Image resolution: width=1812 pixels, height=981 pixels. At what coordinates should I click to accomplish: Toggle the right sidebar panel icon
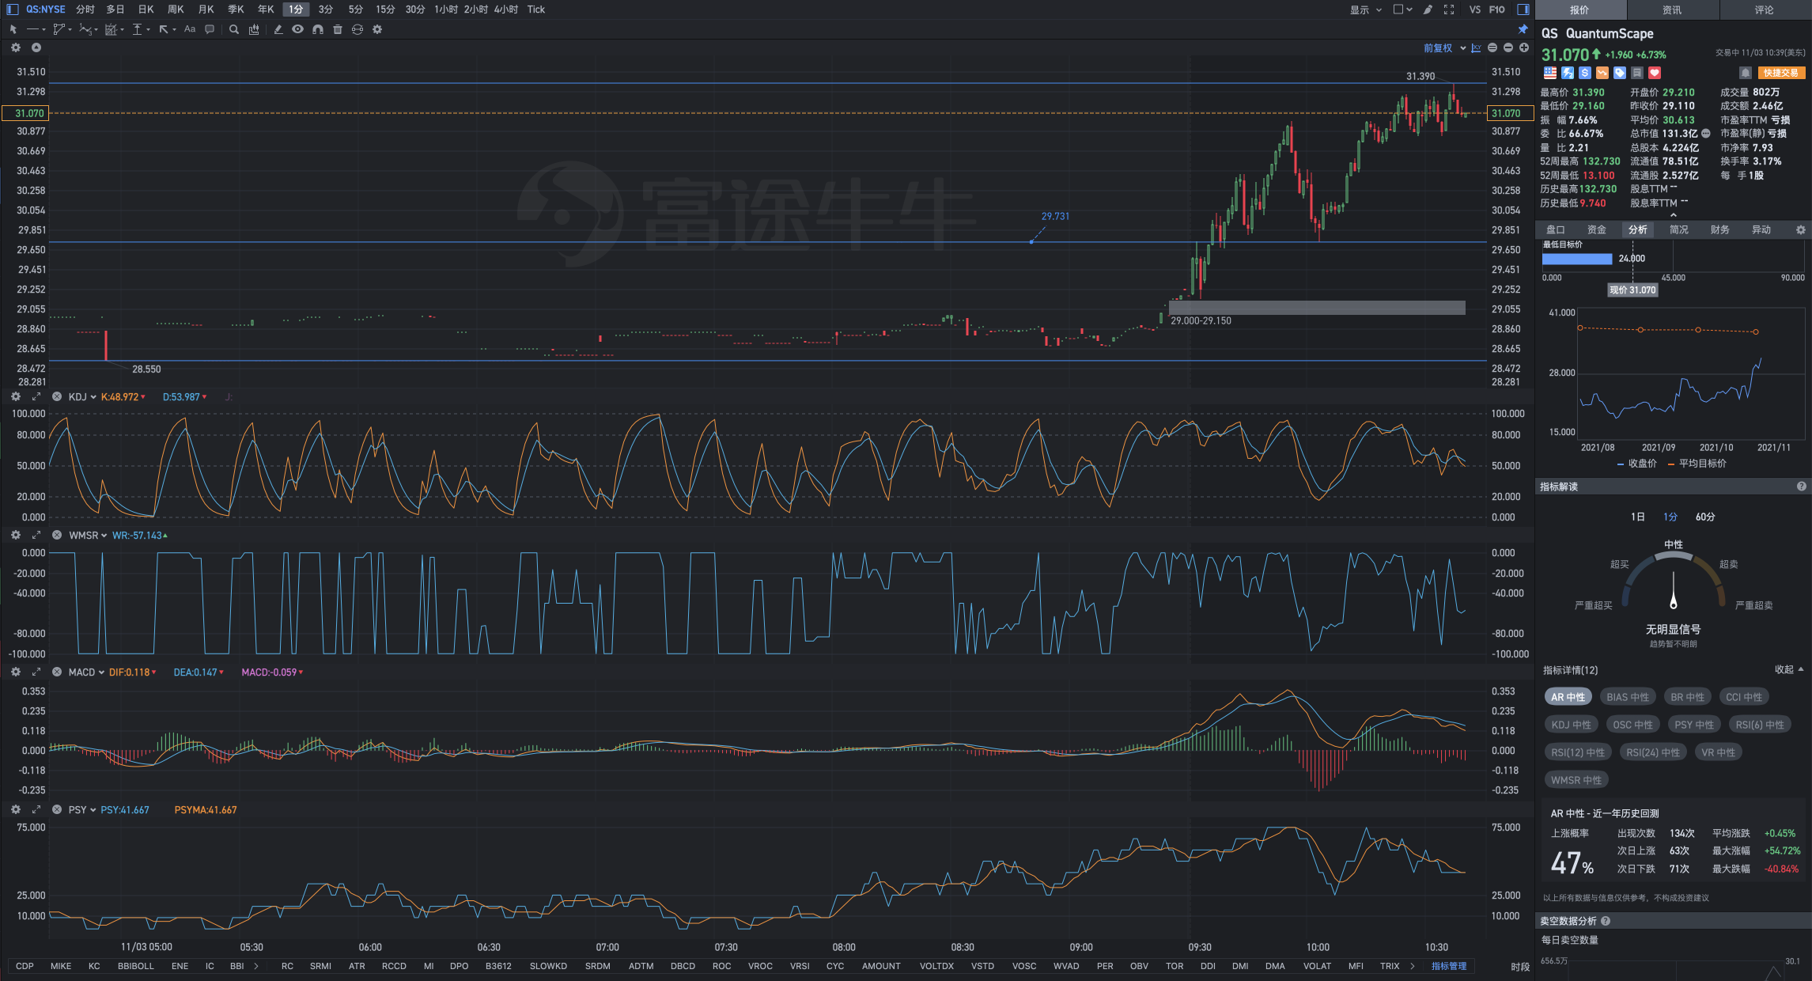[x=1523, y=9]
